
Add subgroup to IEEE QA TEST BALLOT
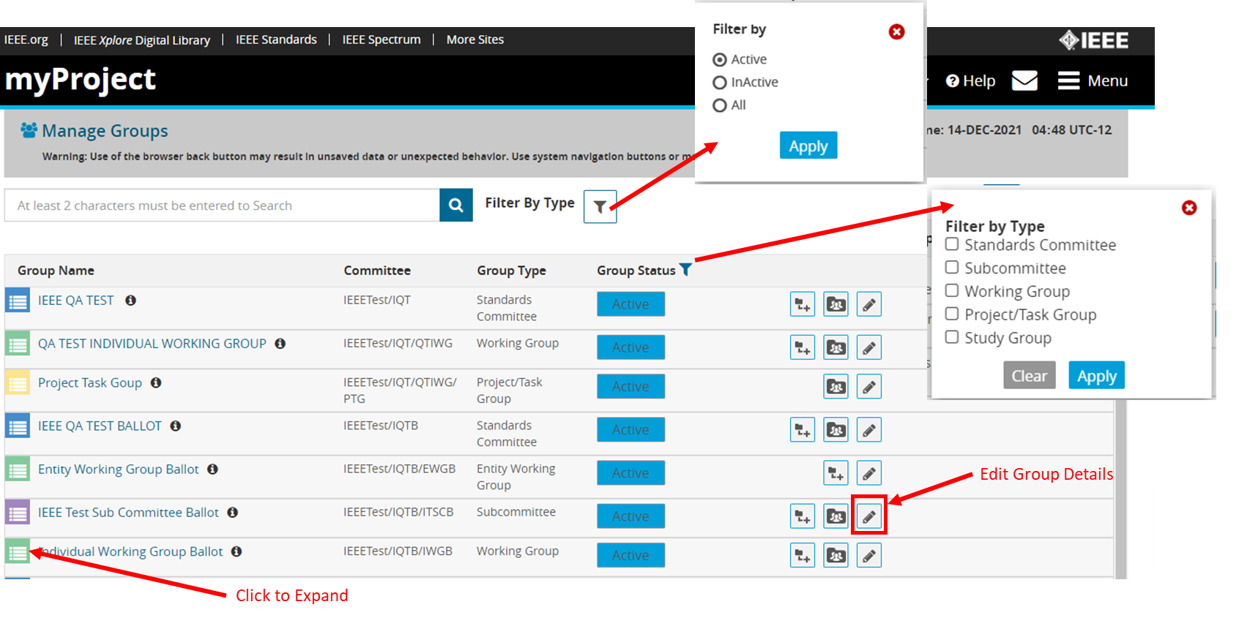803,429
